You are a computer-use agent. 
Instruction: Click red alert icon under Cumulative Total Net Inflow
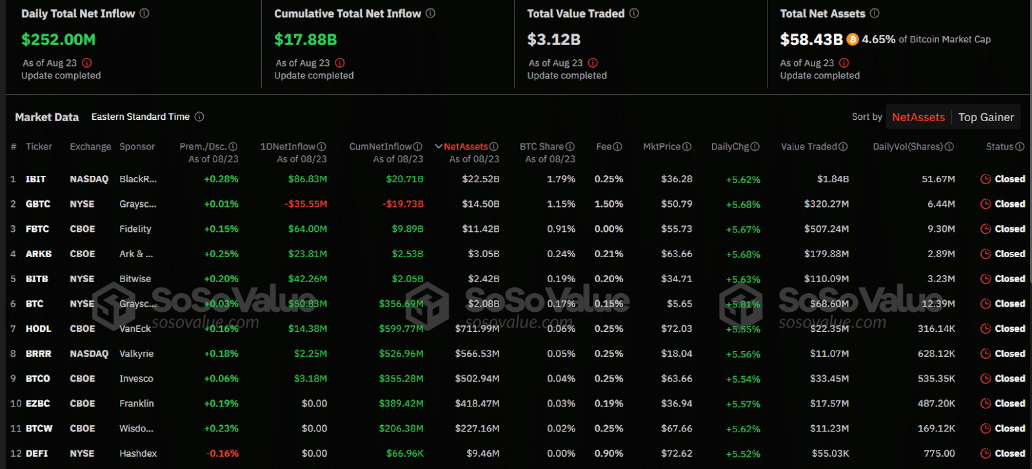(x=340, y=62)
